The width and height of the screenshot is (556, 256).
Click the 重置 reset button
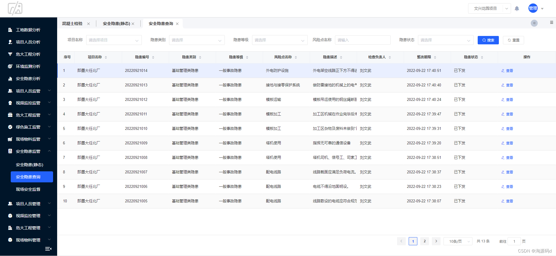click(513, 40)
